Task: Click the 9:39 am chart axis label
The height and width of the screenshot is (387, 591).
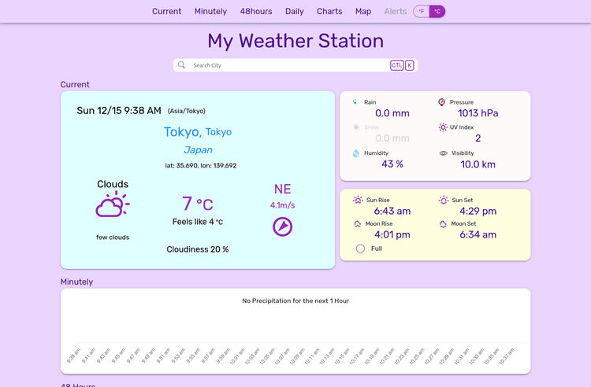Action: [74, 356]
